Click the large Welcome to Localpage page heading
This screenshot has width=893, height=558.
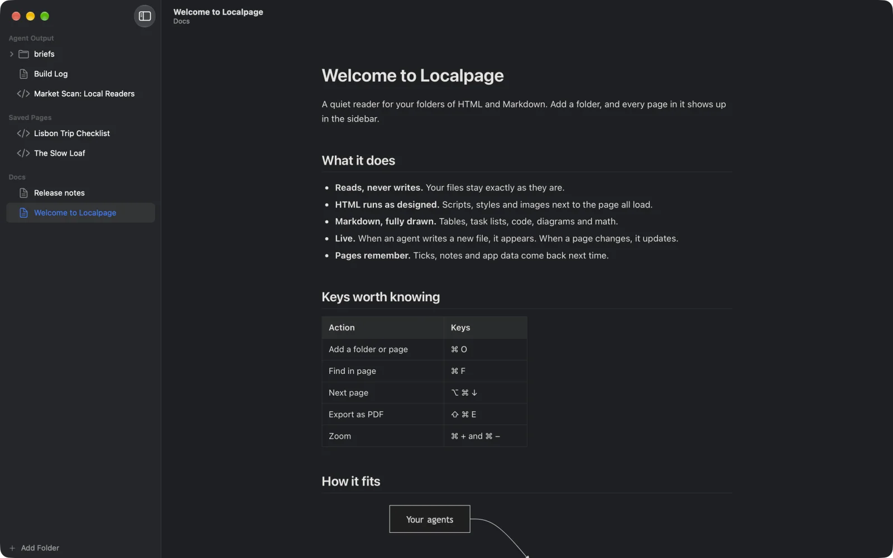point(412,75)
